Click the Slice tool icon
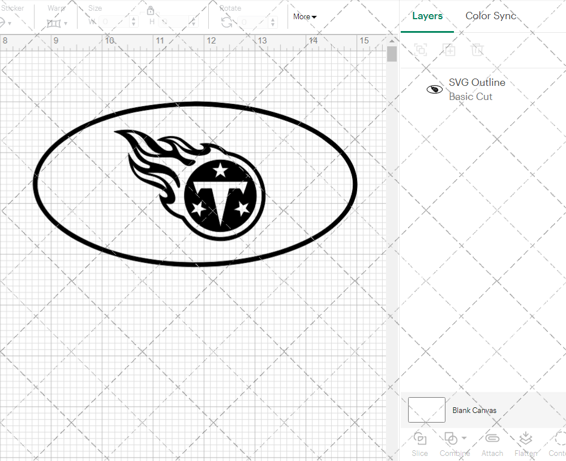 [420, 438]
